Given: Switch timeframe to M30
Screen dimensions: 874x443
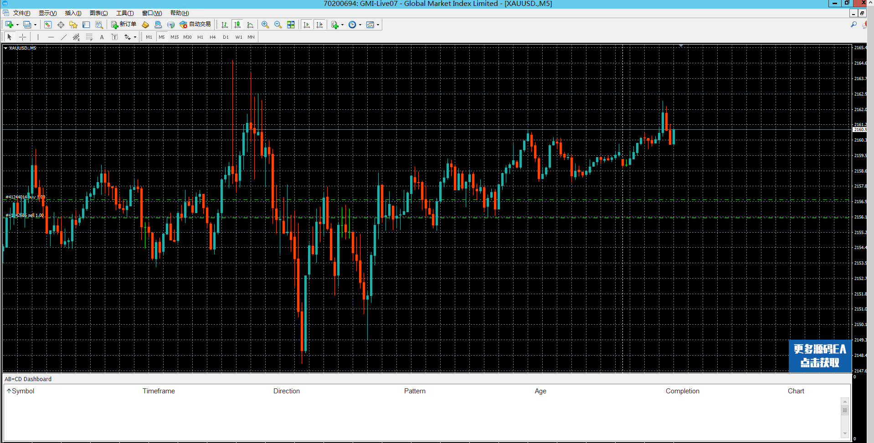Looking at the screenshot, I should coord(187,37).
